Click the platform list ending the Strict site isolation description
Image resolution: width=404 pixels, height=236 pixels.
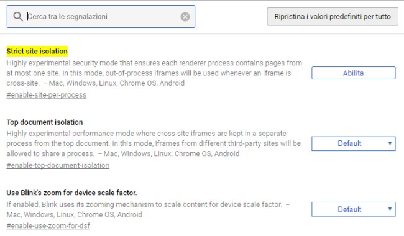[x=117, y=83]
